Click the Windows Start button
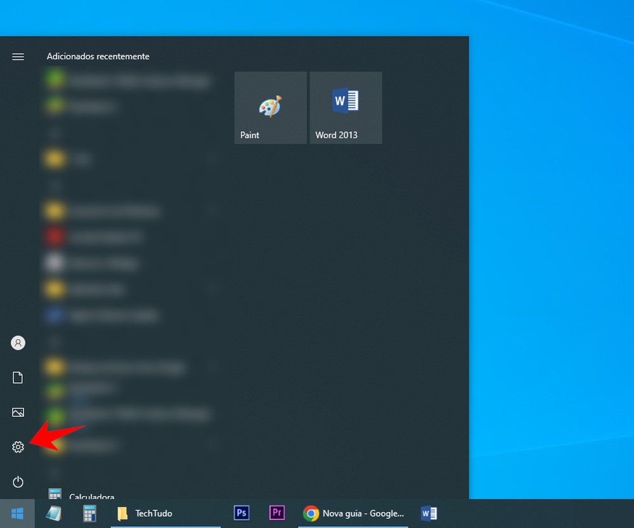Screen dimensions: 634x528 coord(17,513)
